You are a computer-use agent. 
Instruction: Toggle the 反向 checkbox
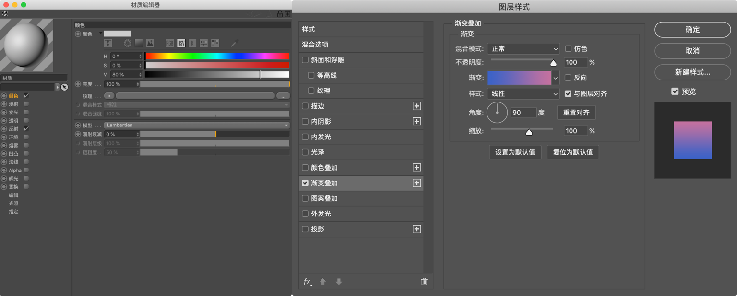pos(568,78)
